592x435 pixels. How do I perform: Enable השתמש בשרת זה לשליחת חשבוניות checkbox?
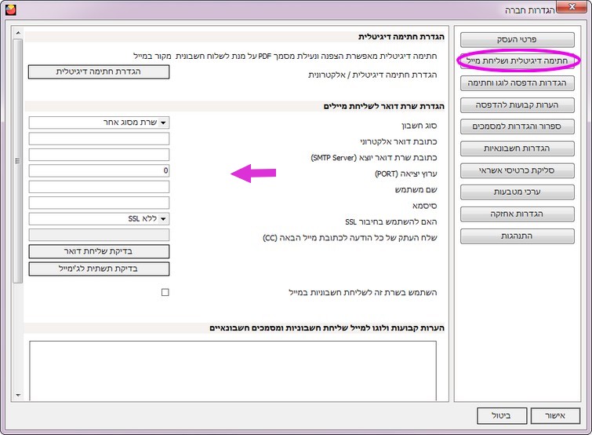pos(165,292)
